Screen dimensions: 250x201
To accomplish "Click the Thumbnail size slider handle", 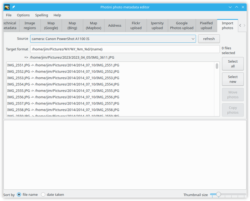I will point(219,194).
